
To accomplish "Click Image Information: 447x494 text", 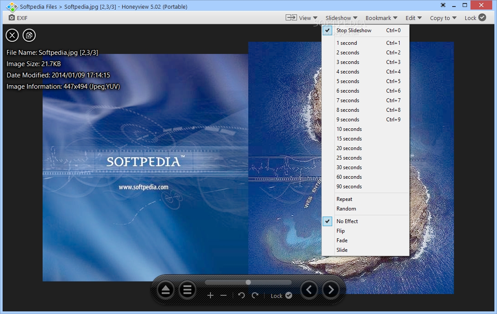I will [63, 87].
